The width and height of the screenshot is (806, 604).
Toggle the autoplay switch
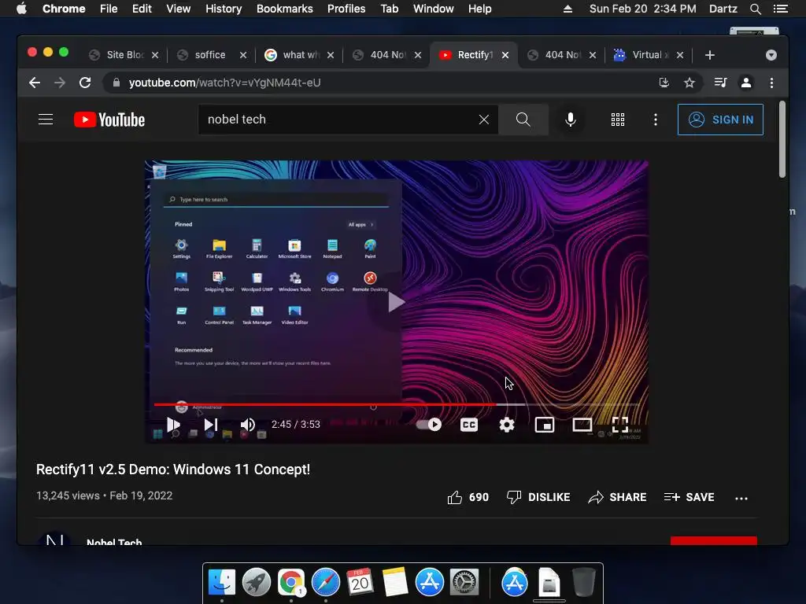click(429, 425)
